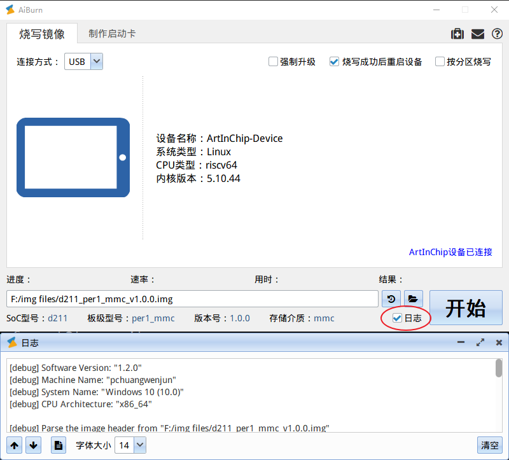This screenshot has height=460, width=509.
Task: Click the restore icon on the log window titlebar
Action: pos(480,342)
